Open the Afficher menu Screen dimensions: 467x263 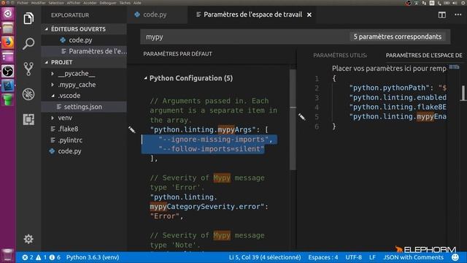pos(74,3)
